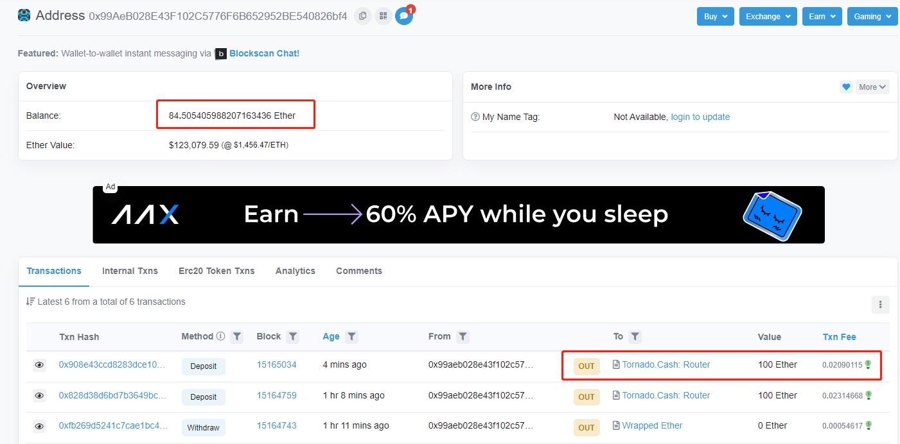Toggle eye preview for transaction 0x908e43ccd
This screenshot has width=900, height=444.
point(39,365)
